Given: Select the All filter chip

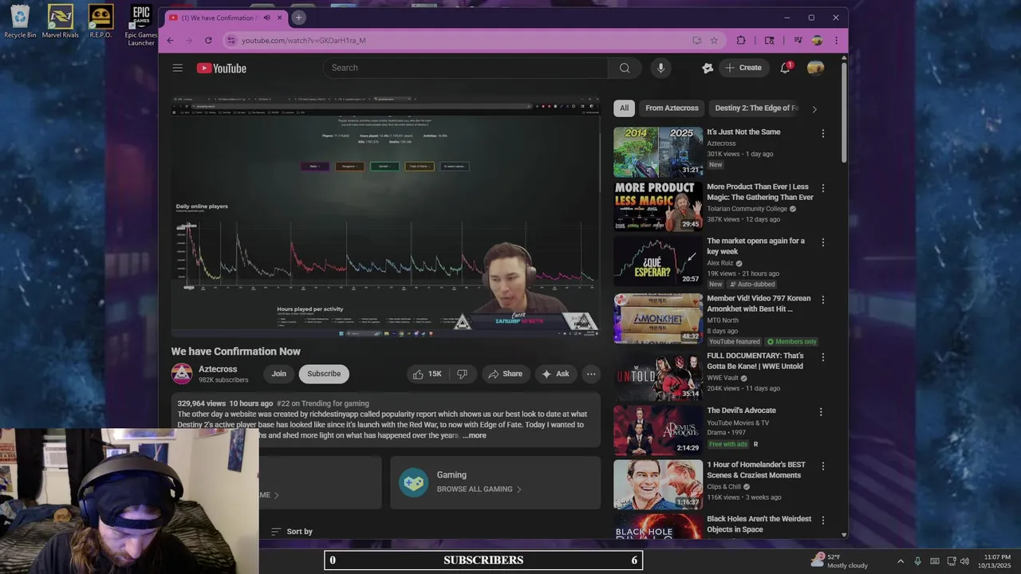Looking at the screenshot, I should click(x=624, y=108).
